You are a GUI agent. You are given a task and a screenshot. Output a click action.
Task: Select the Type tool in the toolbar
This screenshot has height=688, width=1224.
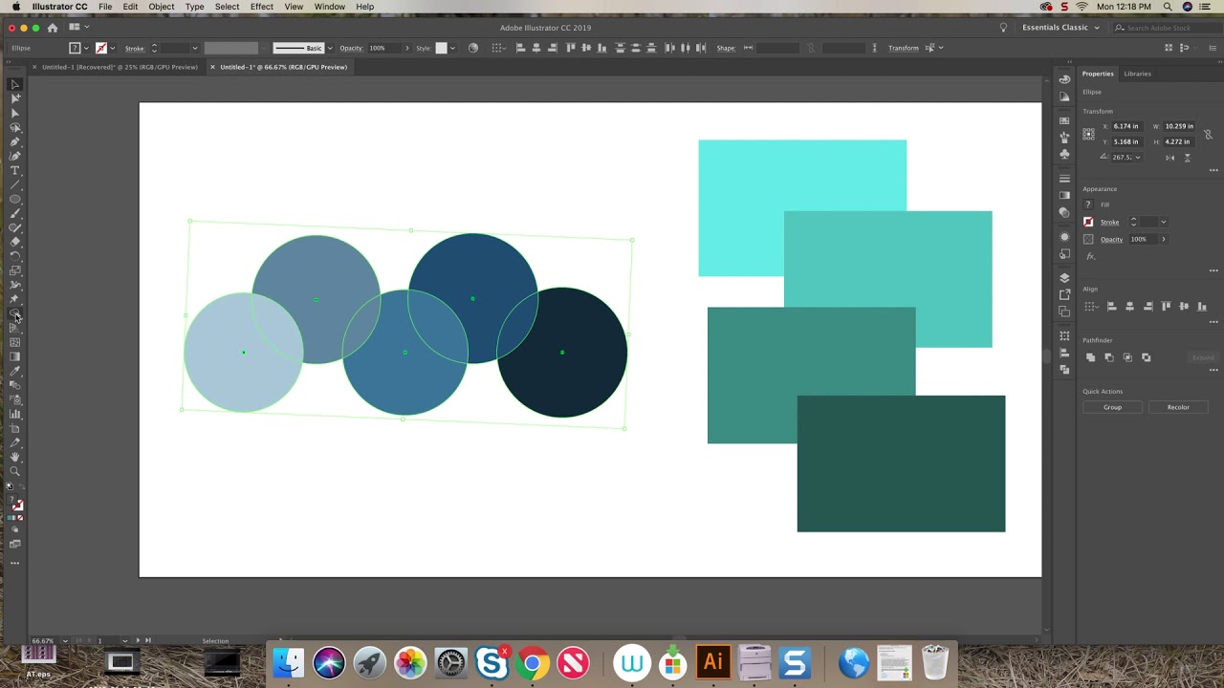point(14,170)
